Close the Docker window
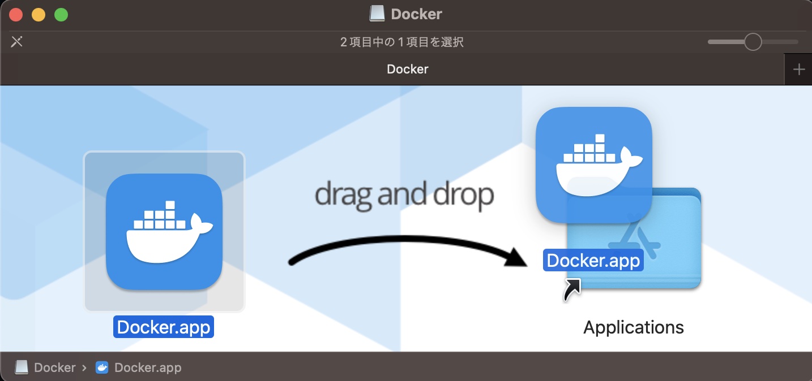The height and width of the screenshot is (381, 812). click(16, 15)
